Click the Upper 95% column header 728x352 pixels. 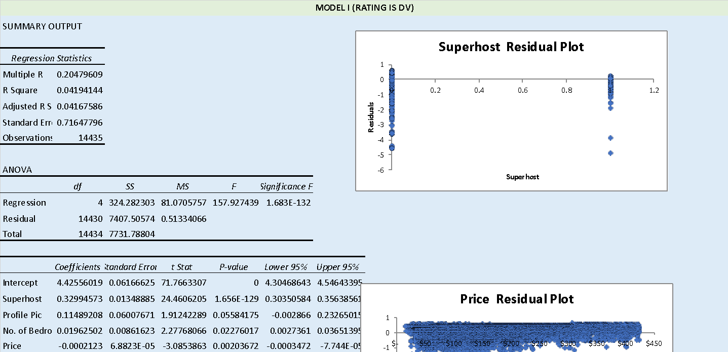(x=338, y=267)
